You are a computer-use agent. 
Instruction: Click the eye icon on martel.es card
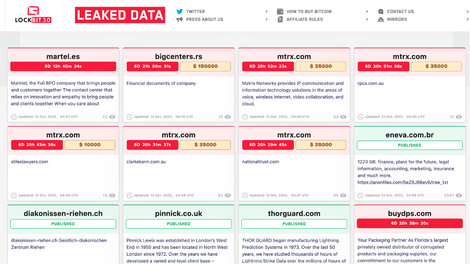pos(112,117)
